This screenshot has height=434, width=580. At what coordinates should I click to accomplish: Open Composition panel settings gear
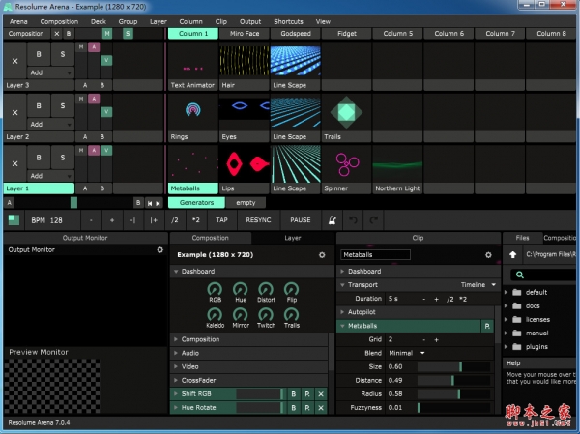click(x=322, y=254)
